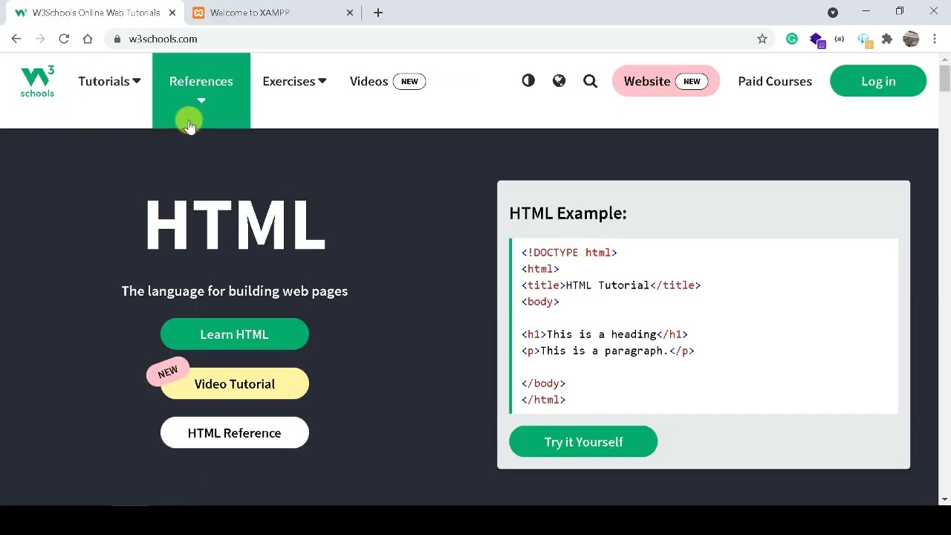
Task: Open the Videos menu item
Action: (387, 81)
